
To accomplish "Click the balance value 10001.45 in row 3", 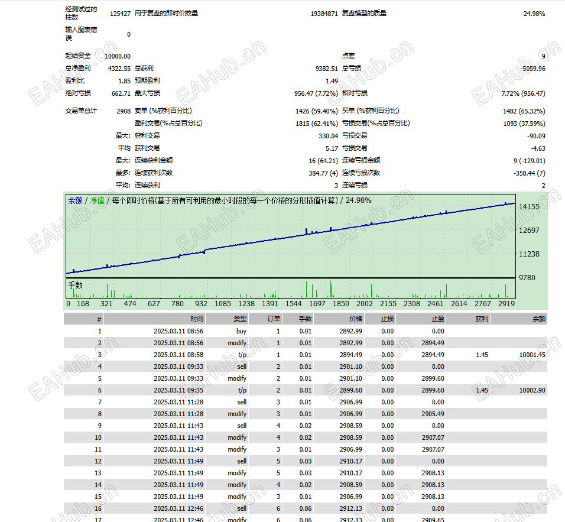I will [532, 355].
